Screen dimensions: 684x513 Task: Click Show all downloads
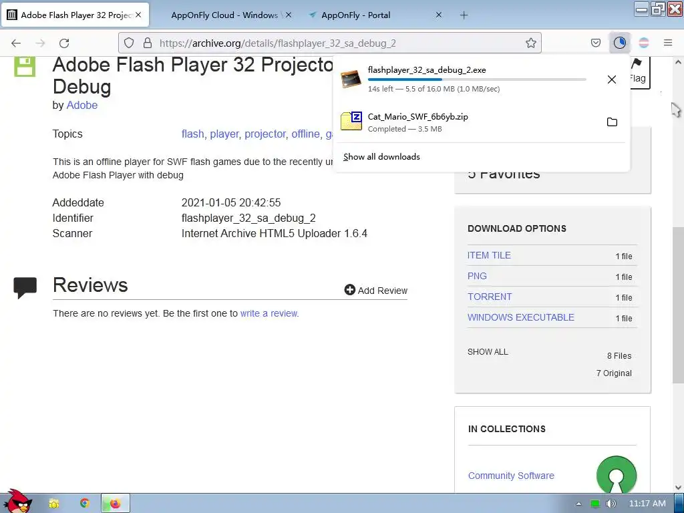381,156
